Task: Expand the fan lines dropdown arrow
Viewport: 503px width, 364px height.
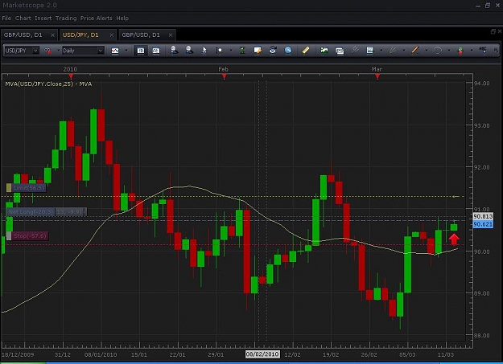Action: click(x=404, y=51)
